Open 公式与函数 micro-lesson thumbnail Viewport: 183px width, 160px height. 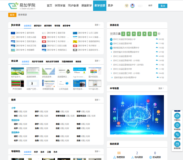coord(64,83)
